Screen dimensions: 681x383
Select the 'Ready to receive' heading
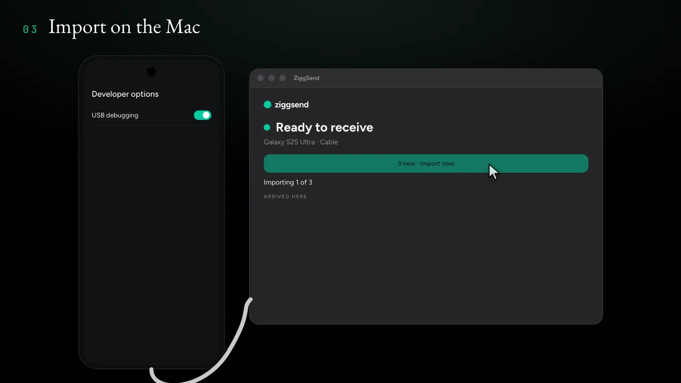tap(325, 128)
